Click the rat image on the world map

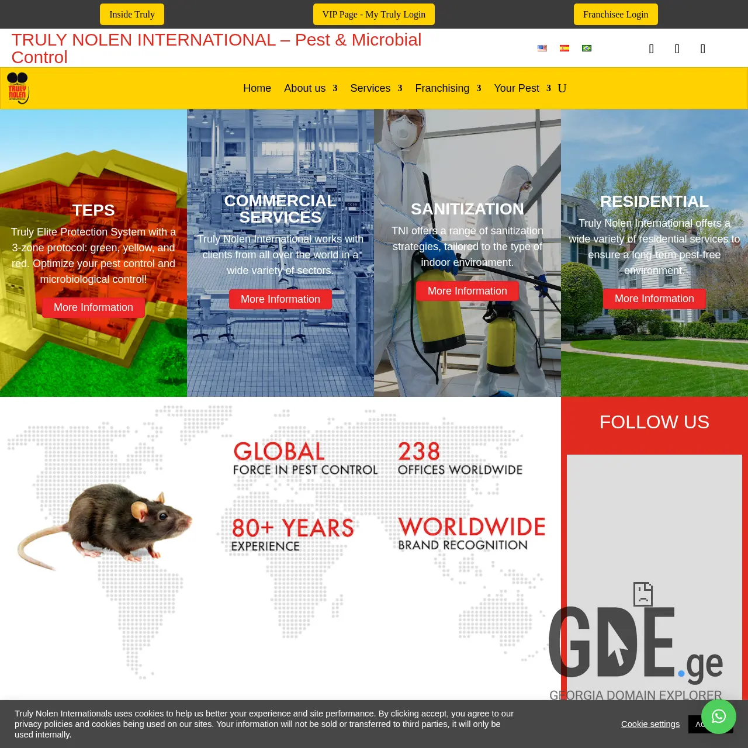point(105,526)
